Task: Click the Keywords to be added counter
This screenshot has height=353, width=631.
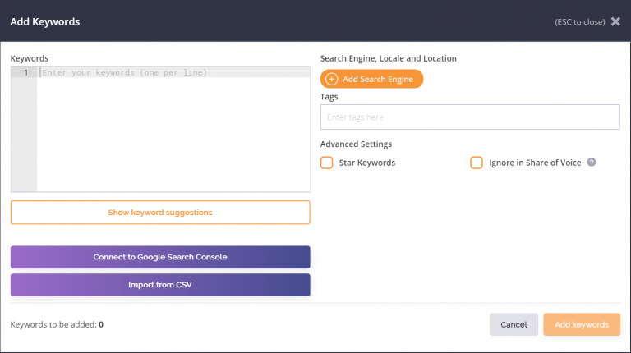Action: click(57, 324)
